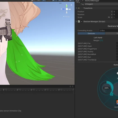Click the Position X value field
Screen dimensions: 118x118
point(115,12)
